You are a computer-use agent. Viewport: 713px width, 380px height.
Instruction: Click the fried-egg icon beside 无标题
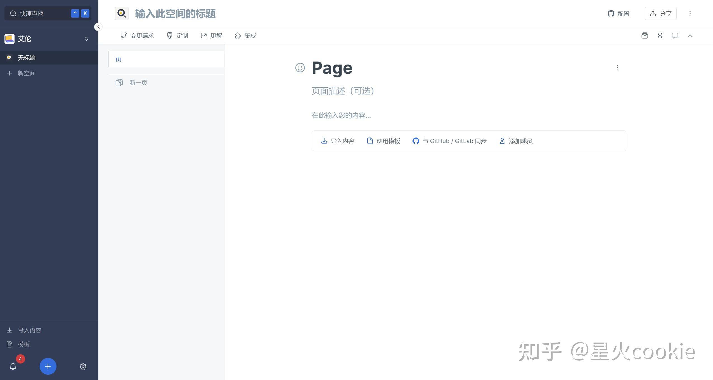tap(9, 58)
